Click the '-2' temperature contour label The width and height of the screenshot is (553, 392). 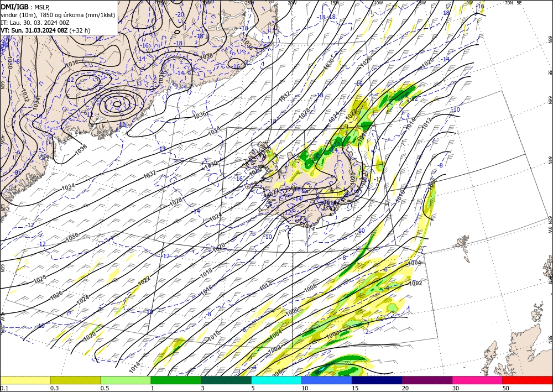pos(366,332)
